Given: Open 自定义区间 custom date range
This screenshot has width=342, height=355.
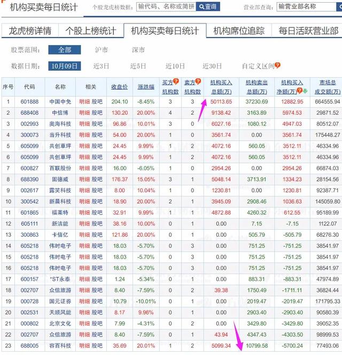Looking at the screenshot, I should [x=258, y=66].
